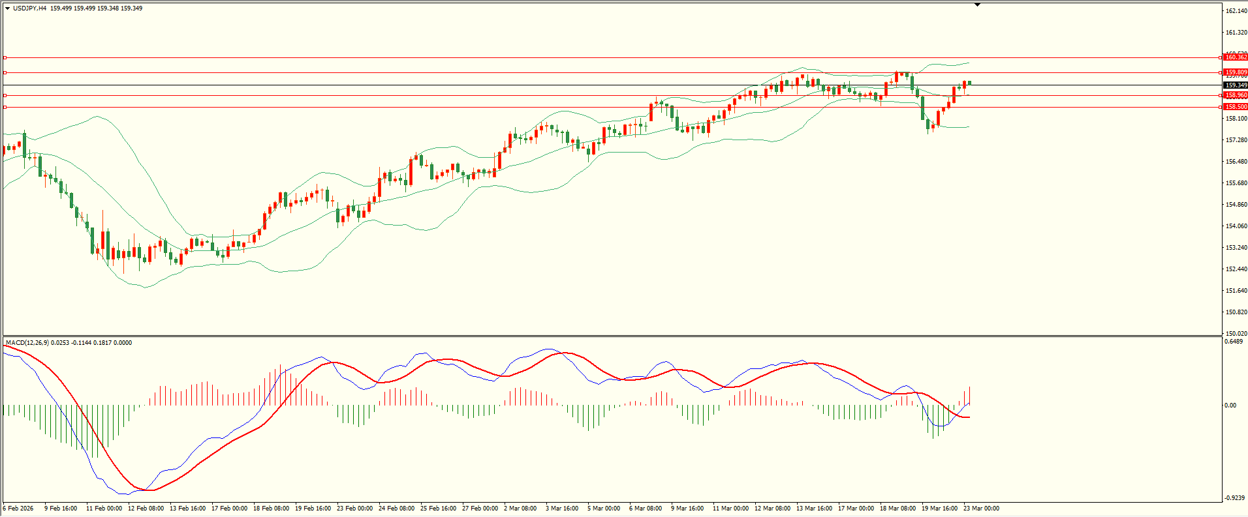Click the 2 Mar 08:00 time label
Viewport: 1248px width, 517px height.
[522, 509]
